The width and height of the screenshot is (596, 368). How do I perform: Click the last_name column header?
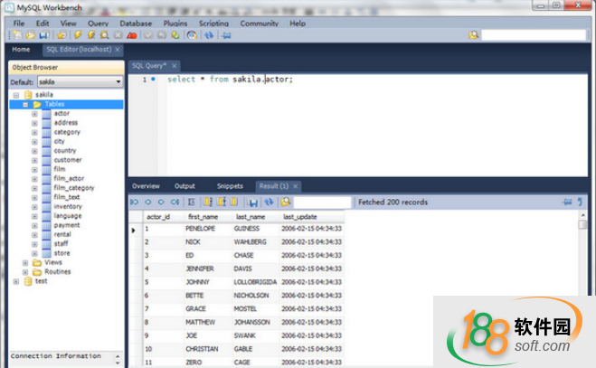pos(250,217)
